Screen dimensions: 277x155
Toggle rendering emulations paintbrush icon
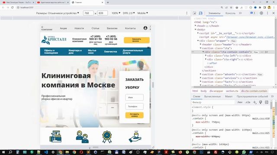(x=261, y=102)
